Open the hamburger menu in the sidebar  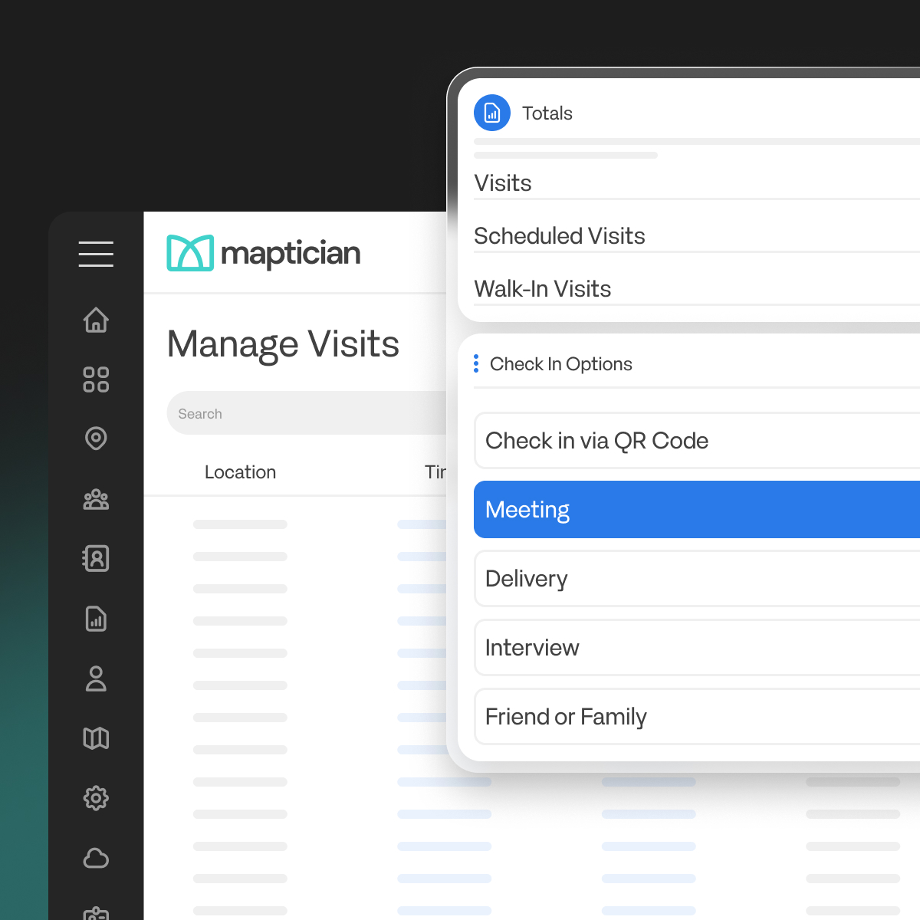96,254
